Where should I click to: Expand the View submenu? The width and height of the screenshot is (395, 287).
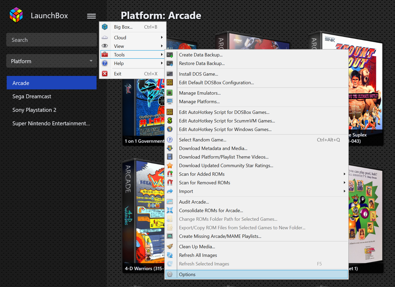tap(162, 46)
